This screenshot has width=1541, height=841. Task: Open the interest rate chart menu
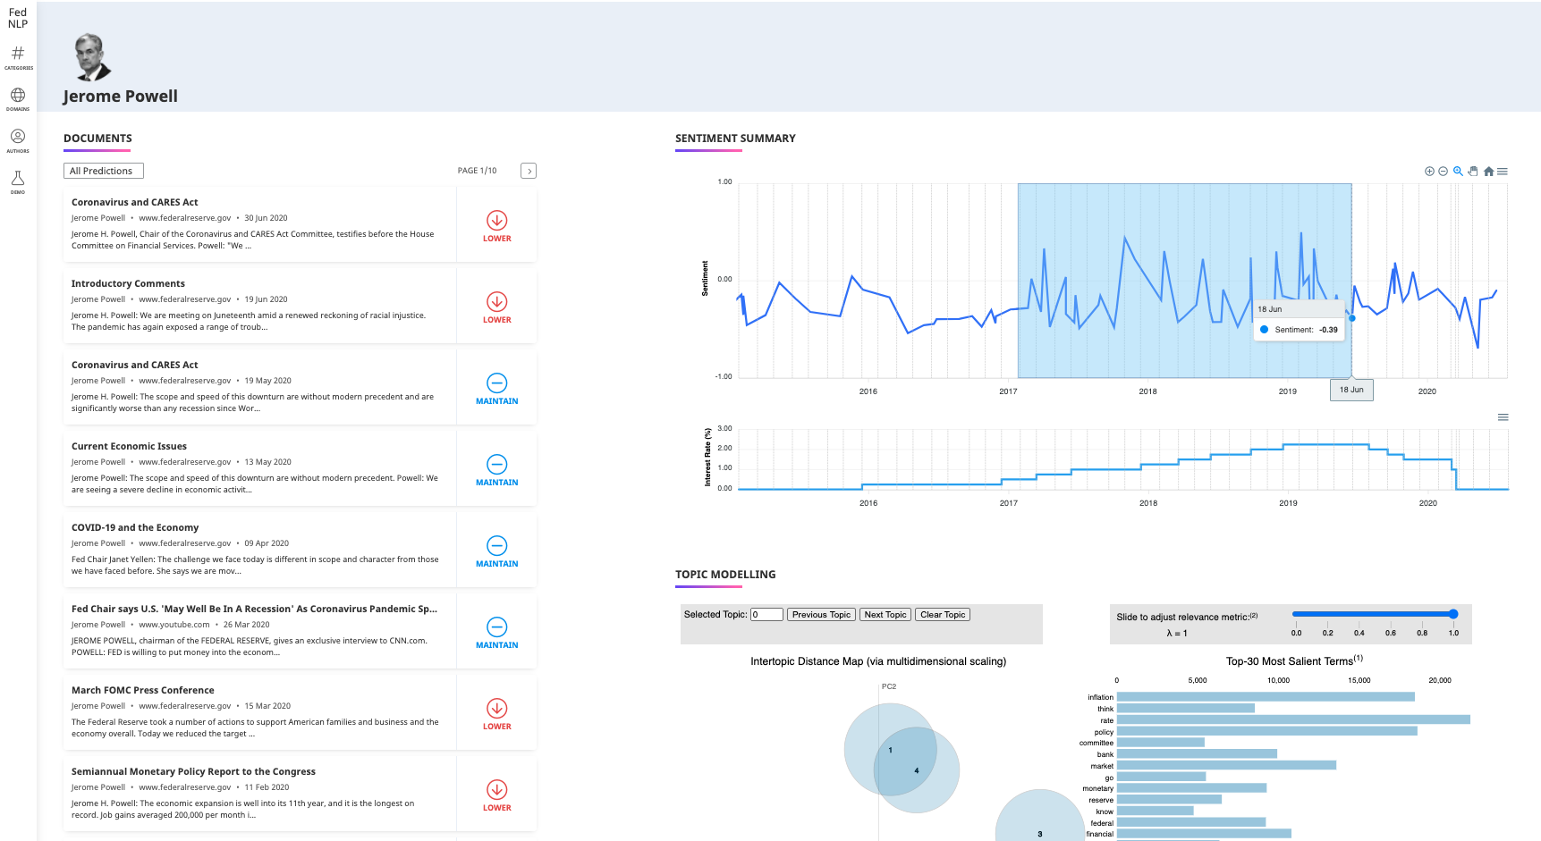coord(1503,417)
